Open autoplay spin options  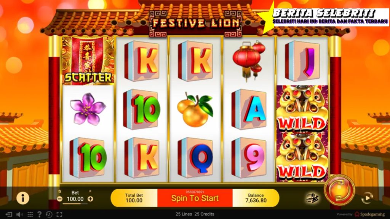pos(367,198)
